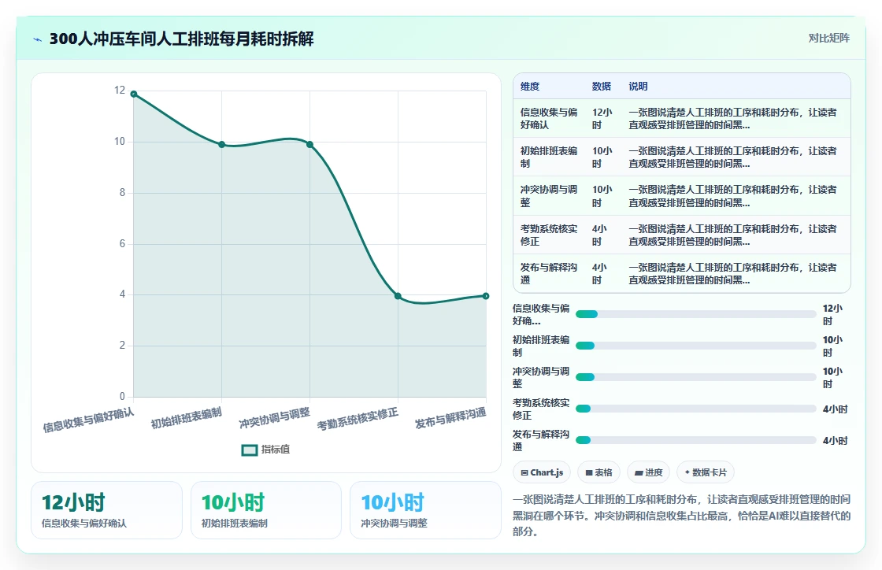
Task: Click the 数据卡片 tag
Action: click(706, 472)
